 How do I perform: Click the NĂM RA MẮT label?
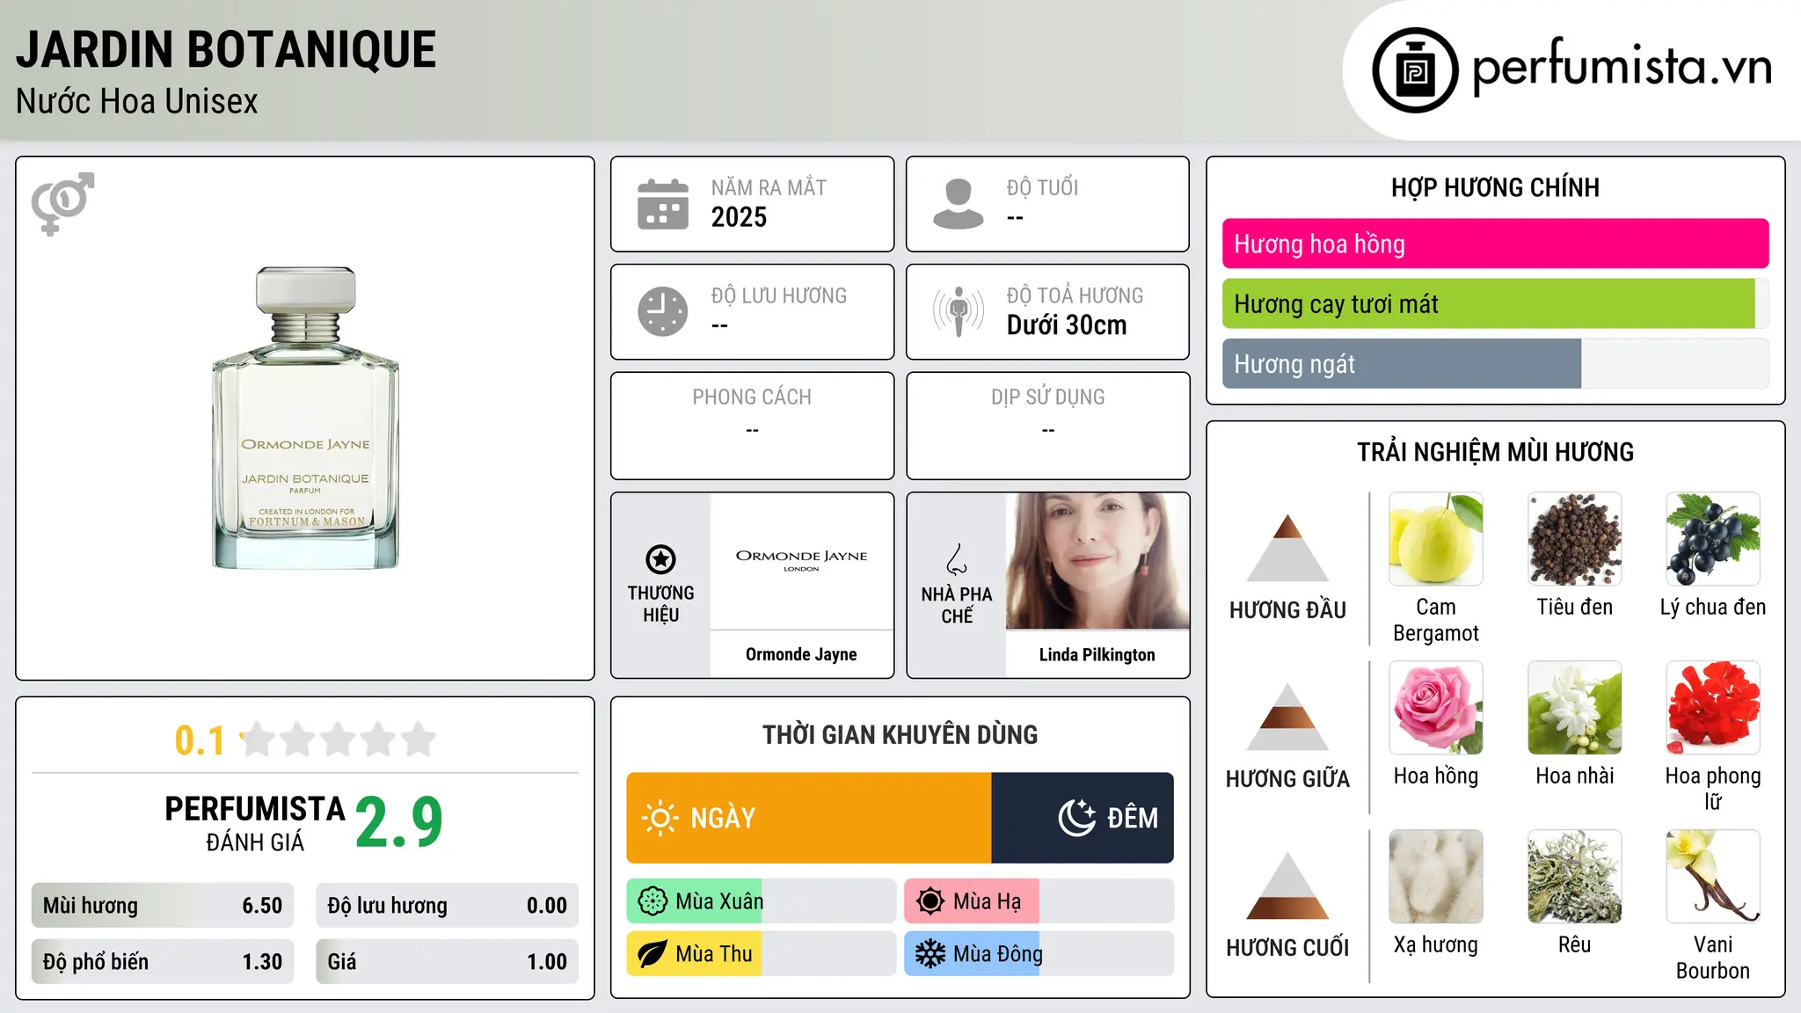[769, 188]
